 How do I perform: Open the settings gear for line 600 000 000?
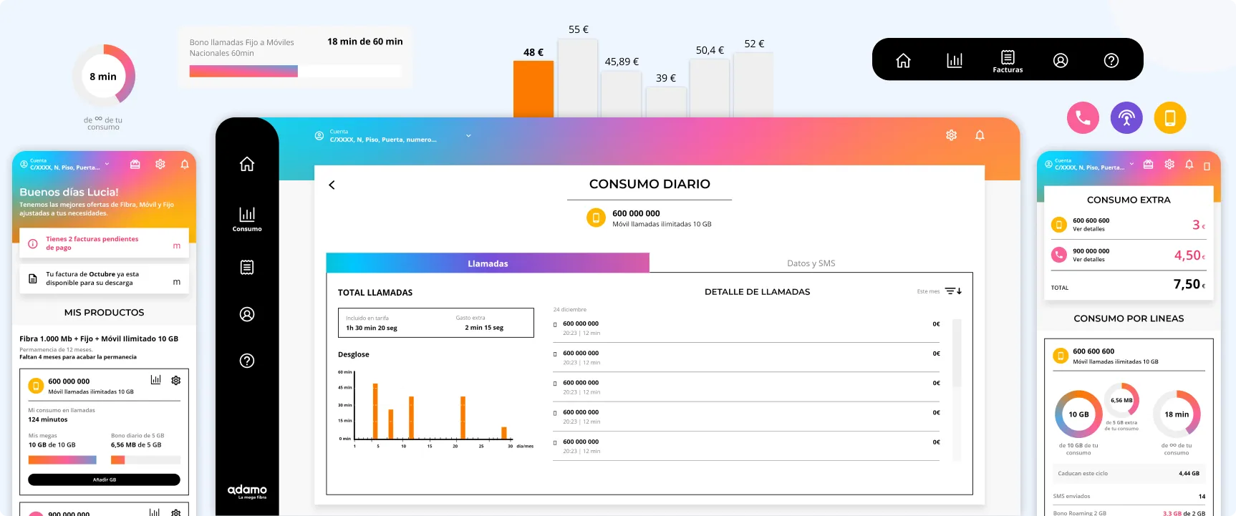point(175,380)
